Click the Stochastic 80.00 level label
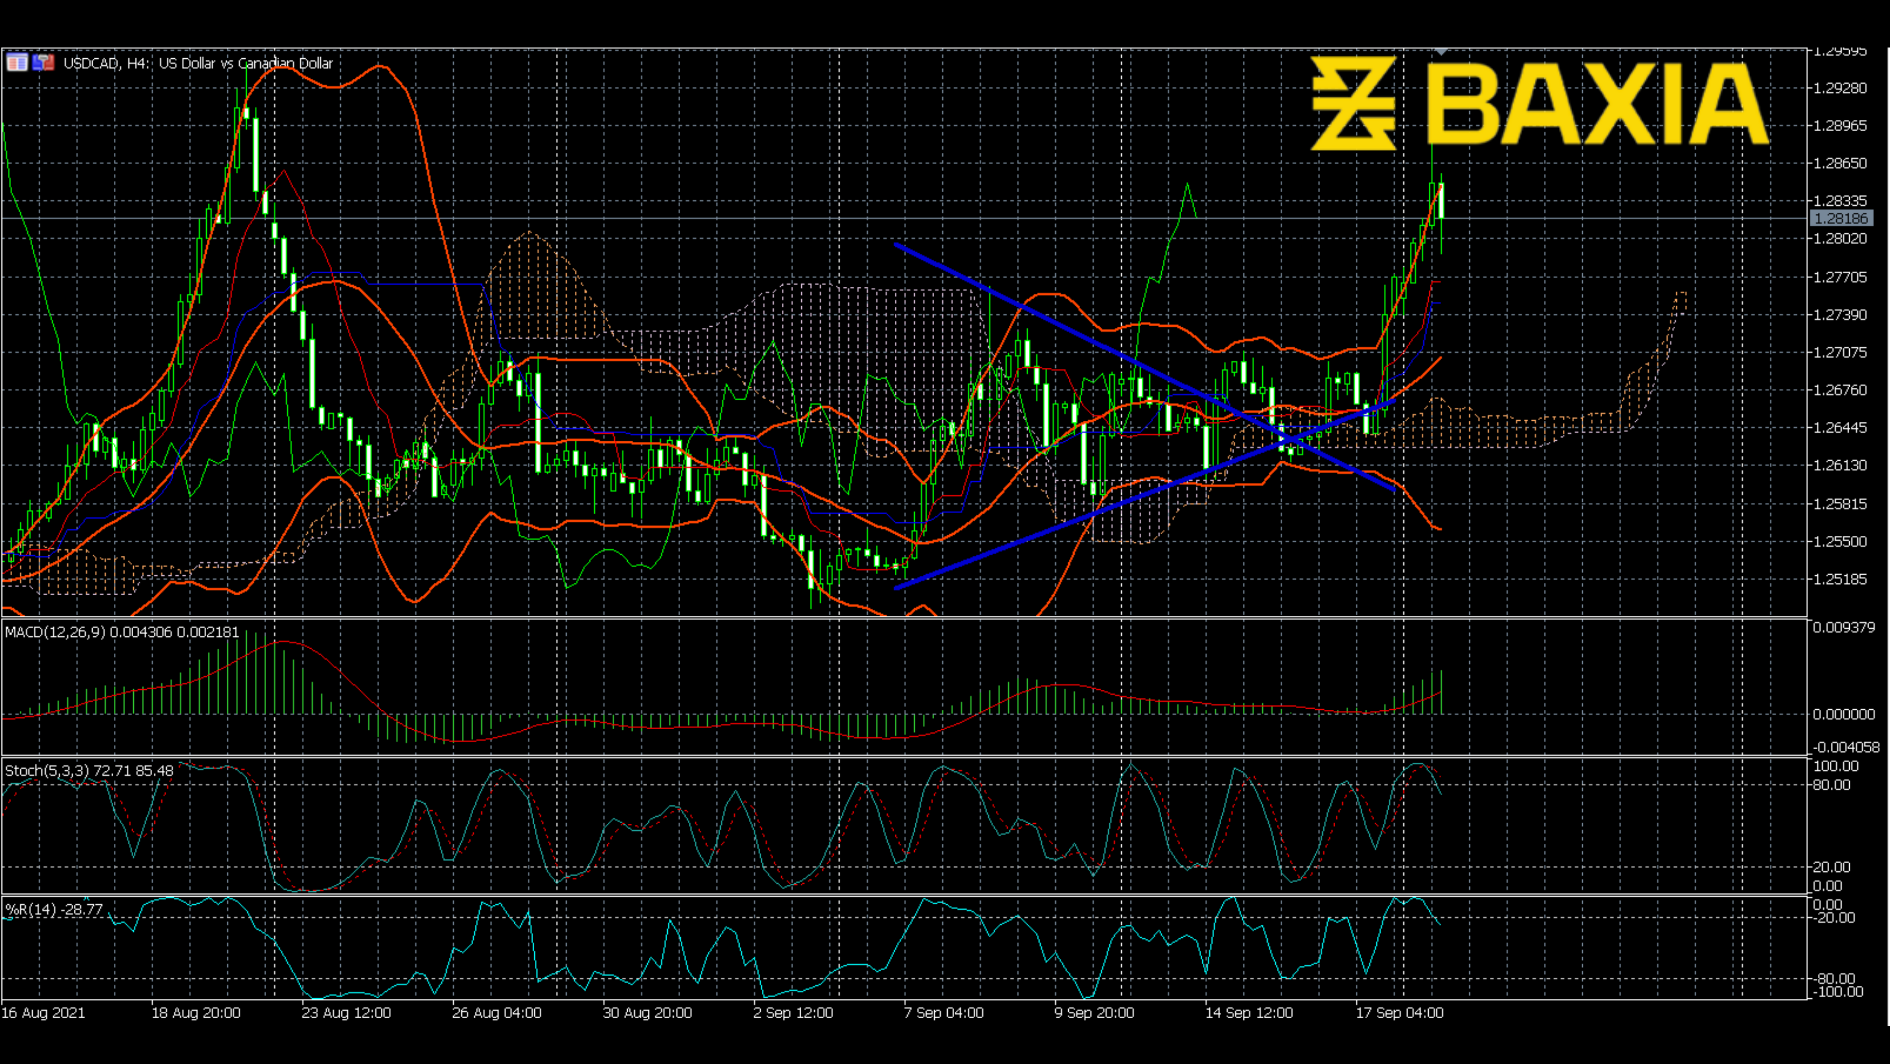The image size is (1890, 1064). pos(1831,785)
